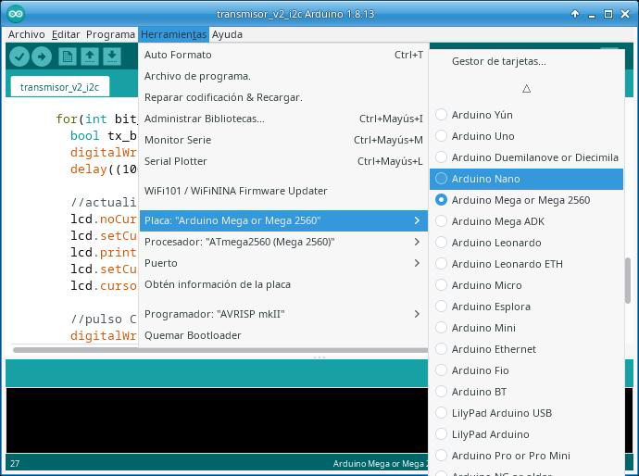Expand the Placa submenu entry

tap(283, 220)
